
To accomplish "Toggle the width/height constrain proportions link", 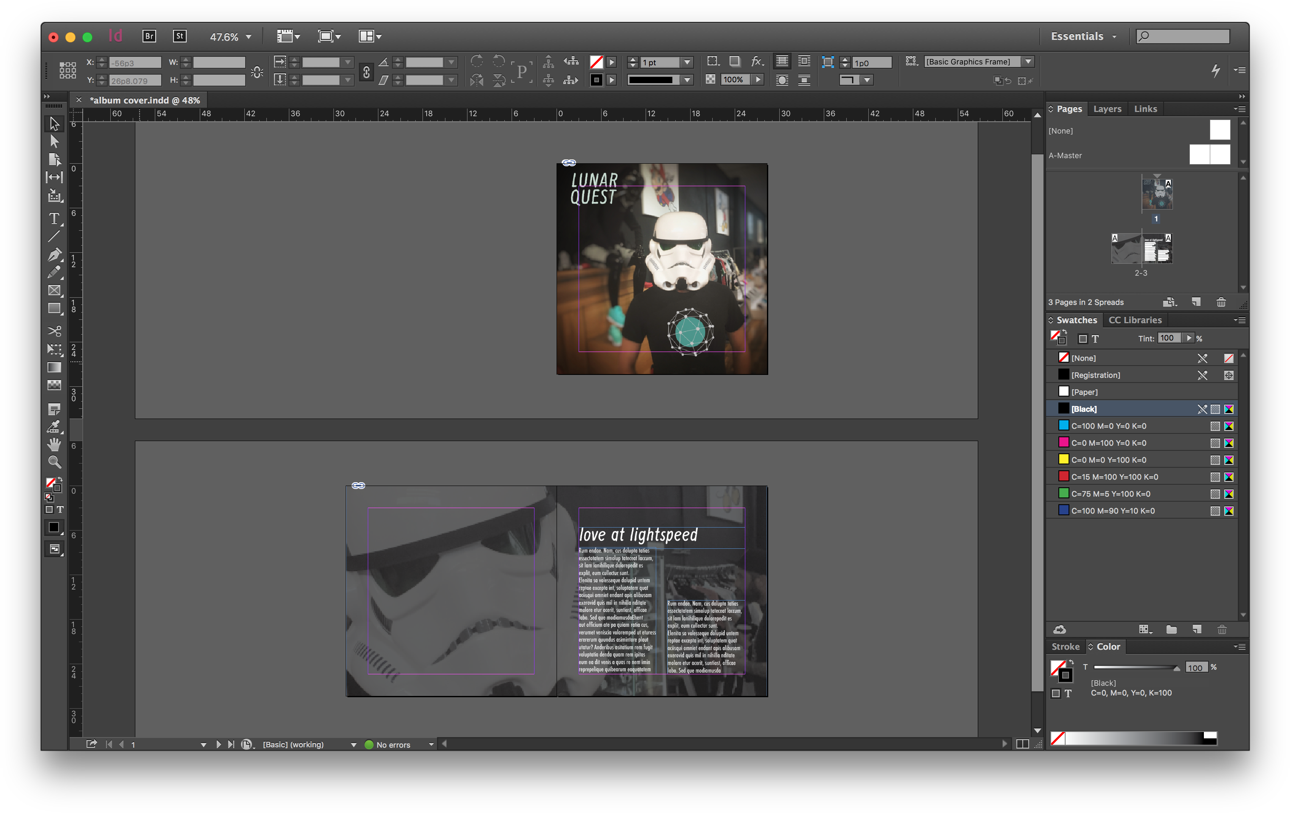I will (366, 71).
